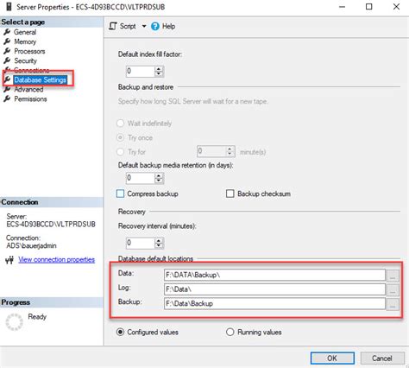Click the Script scroll icon
This screenshot has height=368, width=409.
(113, 26)
